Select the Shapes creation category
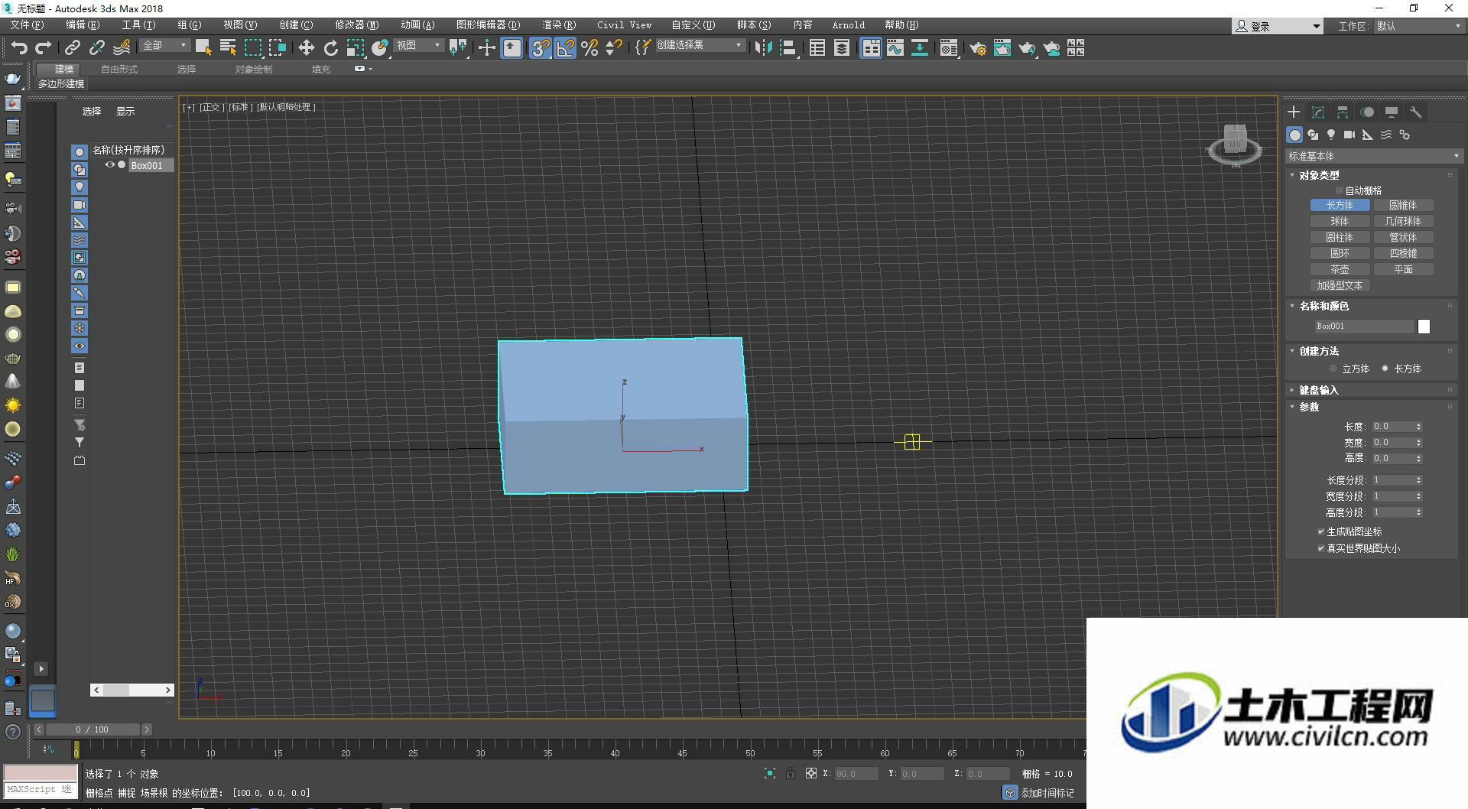Screen dimensions: 1468x809 [1313, 135]
